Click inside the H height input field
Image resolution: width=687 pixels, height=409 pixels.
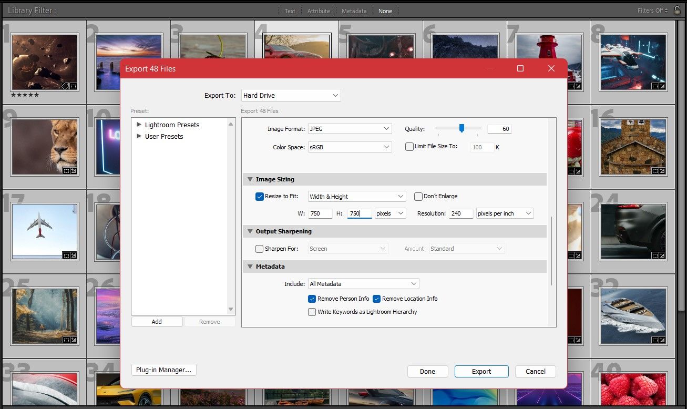pos(359,213)
